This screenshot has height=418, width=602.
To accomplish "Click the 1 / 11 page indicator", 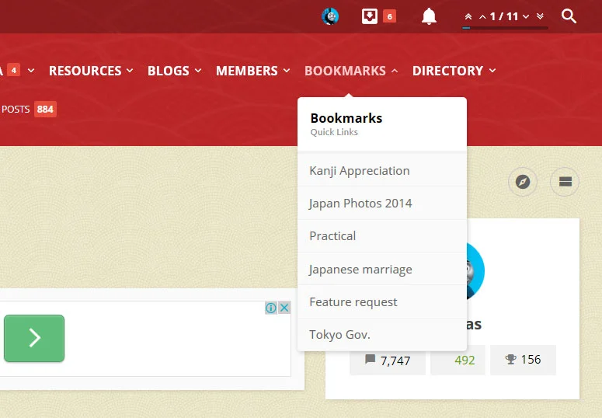I will pos(504,16).
